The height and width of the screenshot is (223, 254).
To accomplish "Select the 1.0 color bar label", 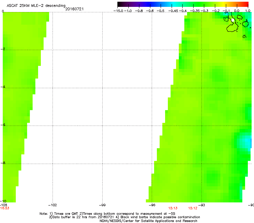I will click(x=248, y=11).
